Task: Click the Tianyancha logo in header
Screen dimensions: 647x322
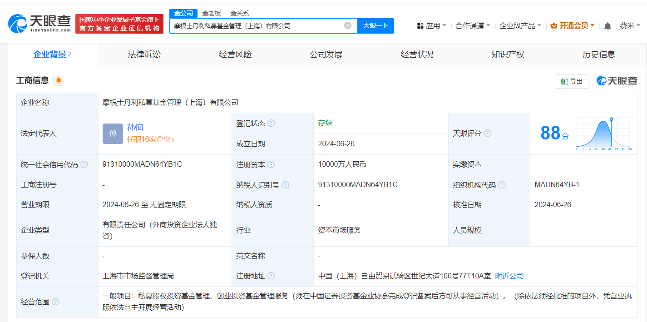Action: (x=40, y=24)
